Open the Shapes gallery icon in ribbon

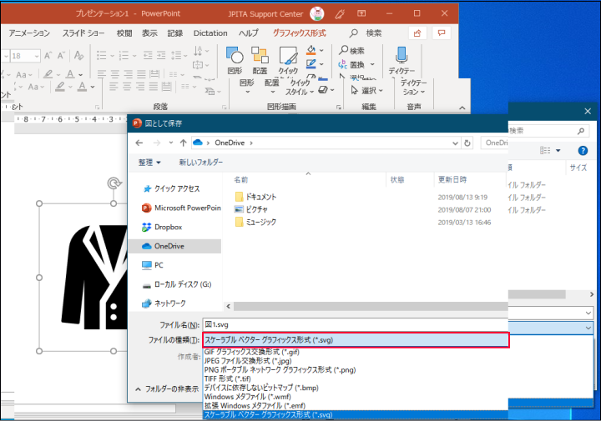coord(235,55)
